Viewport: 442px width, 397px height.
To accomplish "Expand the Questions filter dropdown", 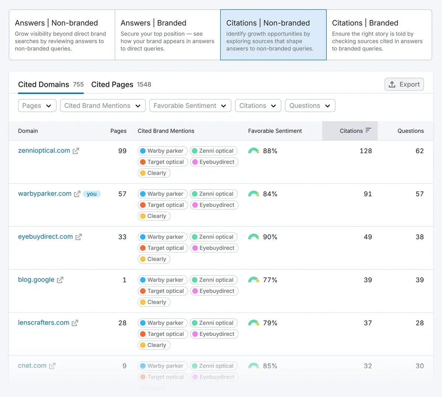I will click(x=310, y=106).
